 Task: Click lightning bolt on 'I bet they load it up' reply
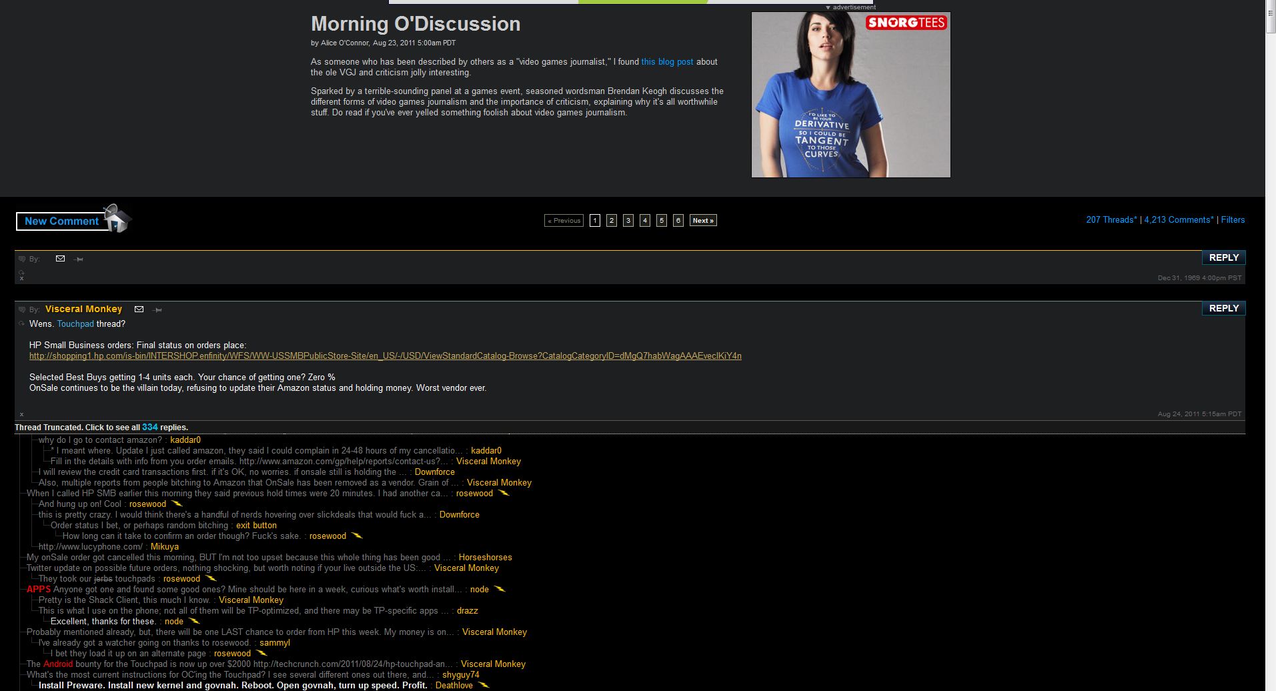(x=261, y=654)
